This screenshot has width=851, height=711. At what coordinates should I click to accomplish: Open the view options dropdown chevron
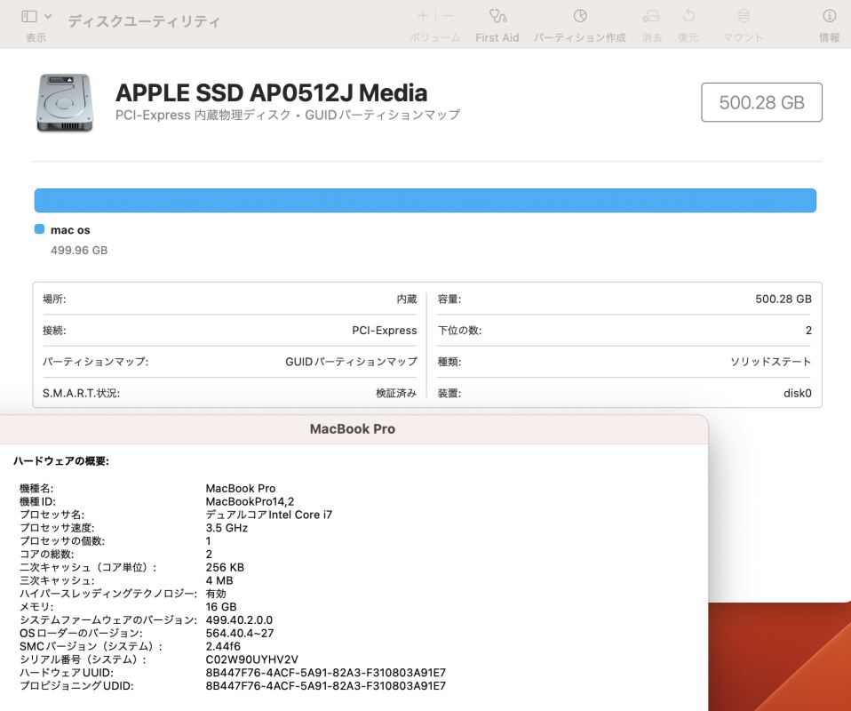(48, 17)
